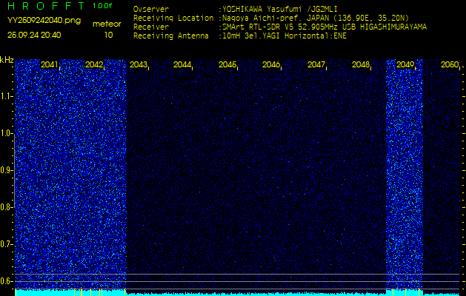Select the 2047 time marker
Screen dimensions: 466x296
tap(316, 64)
